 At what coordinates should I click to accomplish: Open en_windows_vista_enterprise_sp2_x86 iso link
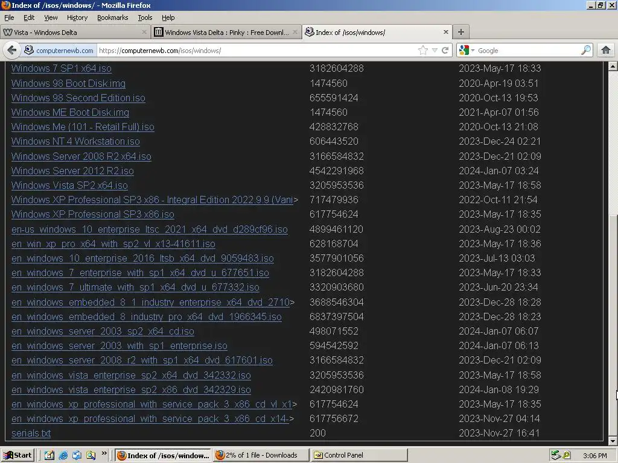131,390
